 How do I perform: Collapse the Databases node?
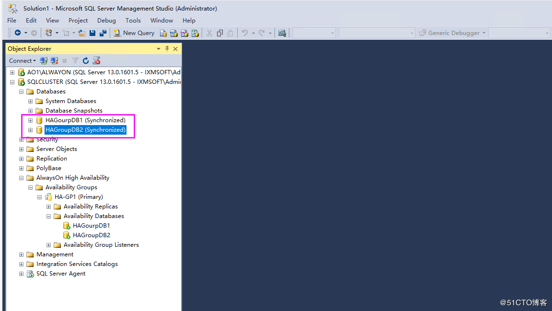[21, 91]
